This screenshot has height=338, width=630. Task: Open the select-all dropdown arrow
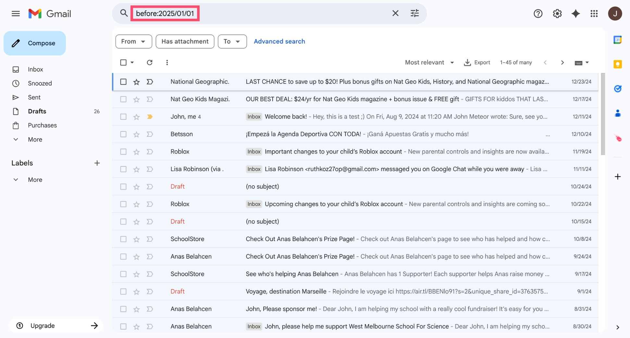click(x=132, y=62)
